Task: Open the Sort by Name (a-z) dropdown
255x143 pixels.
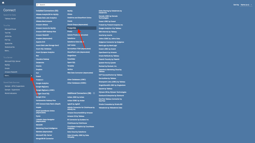Action: pyautogui.click(x=246, y=5)
